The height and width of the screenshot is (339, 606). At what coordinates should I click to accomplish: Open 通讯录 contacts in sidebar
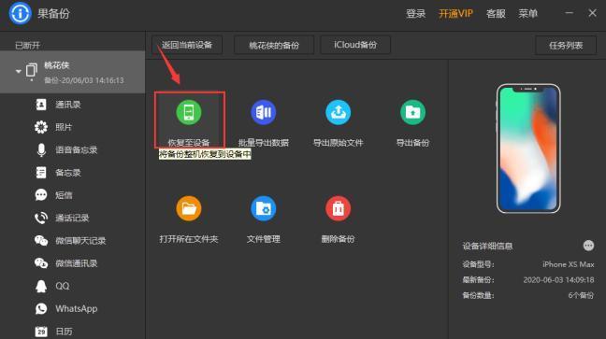tap(73, 105)
